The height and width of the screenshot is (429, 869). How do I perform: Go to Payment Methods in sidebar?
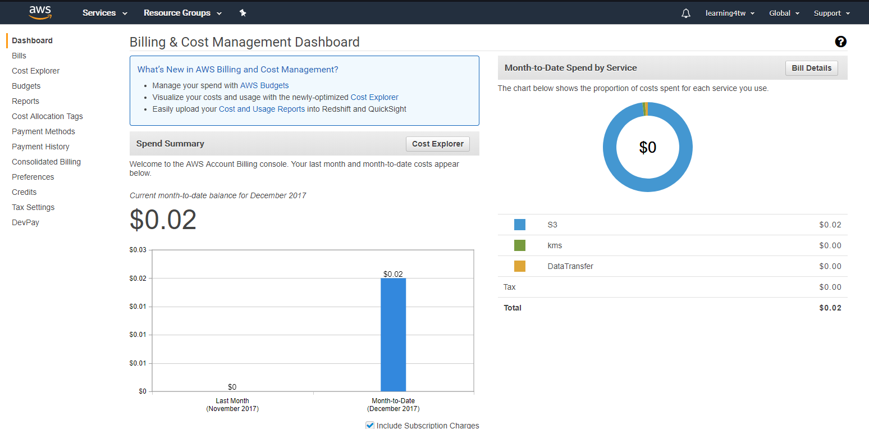pos(43,131)
